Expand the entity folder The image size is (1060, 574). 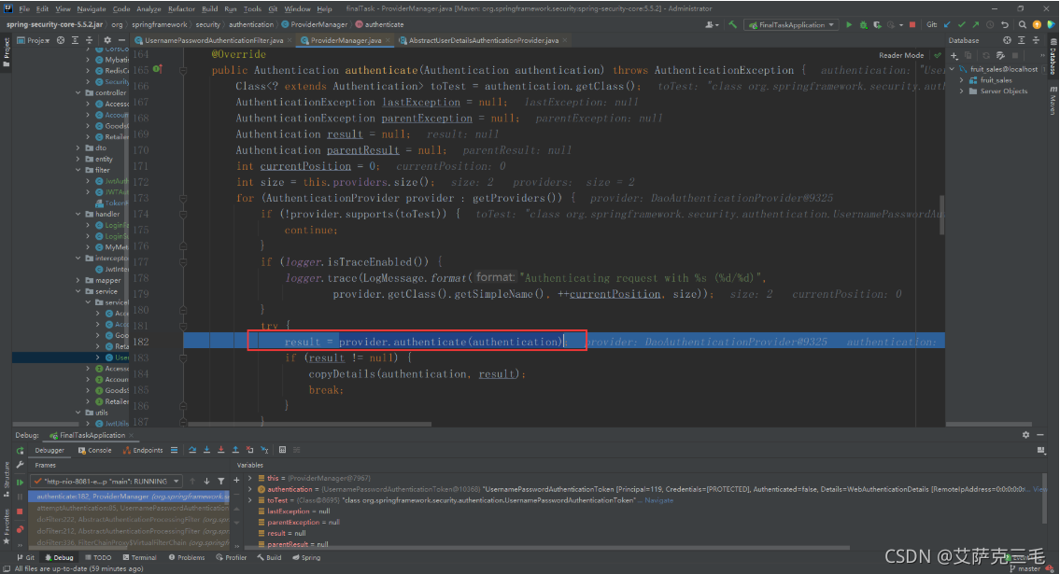tap(78, 159)
